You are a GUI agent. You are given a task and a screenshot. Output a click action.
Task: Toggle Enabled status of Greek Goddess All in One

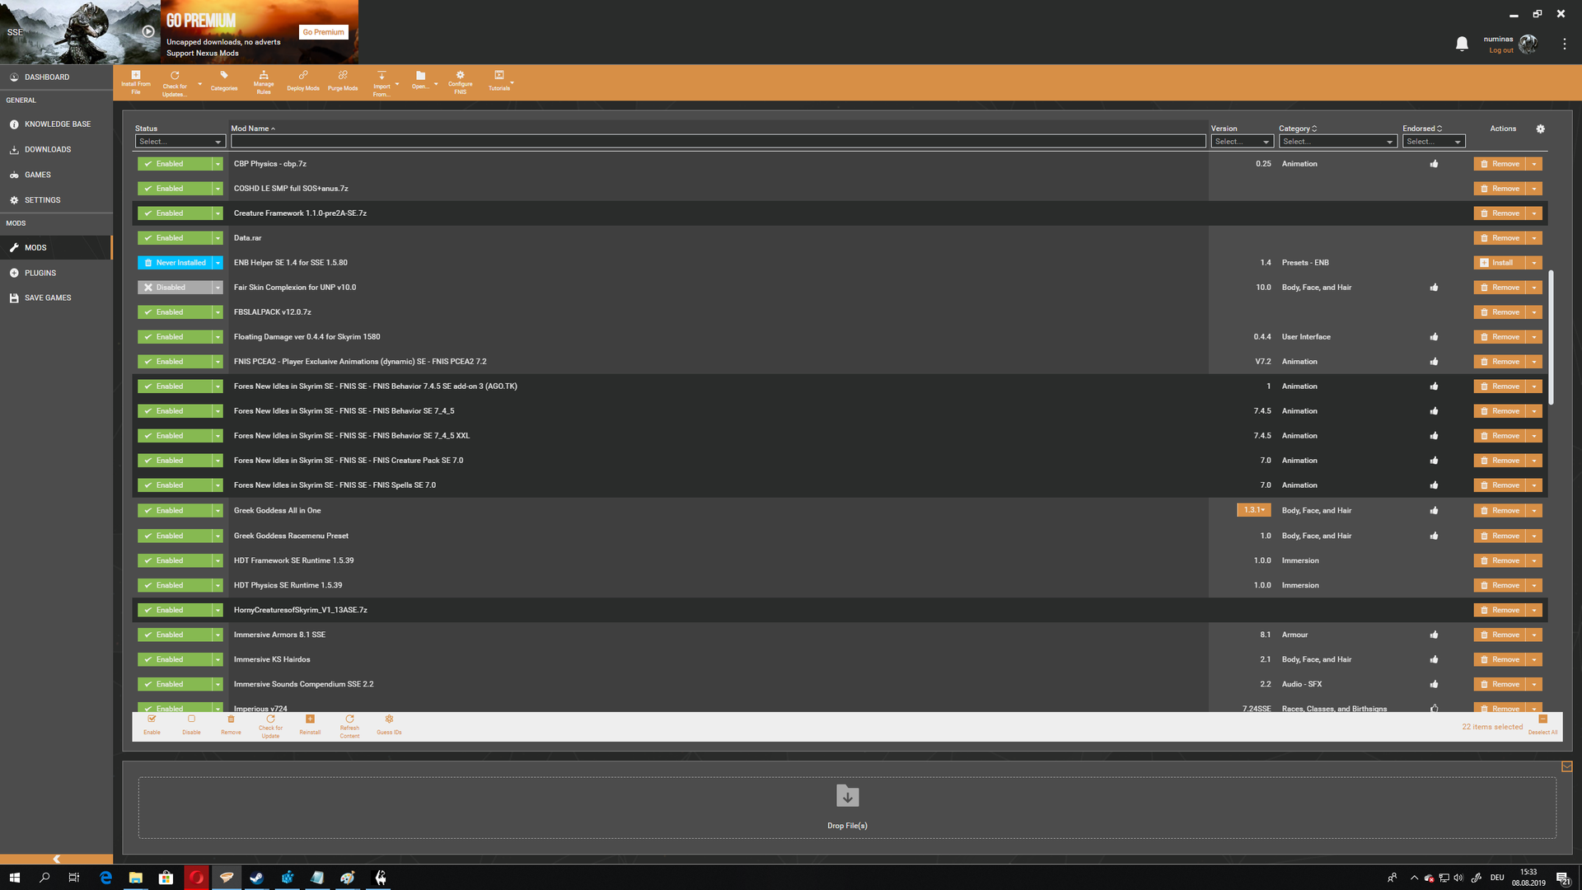[x=175, y=511]
